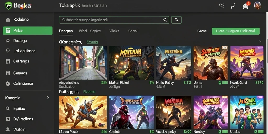Click Toka apkik header title
The height and width of the screenshot is (134, 268).
point(70,5)
